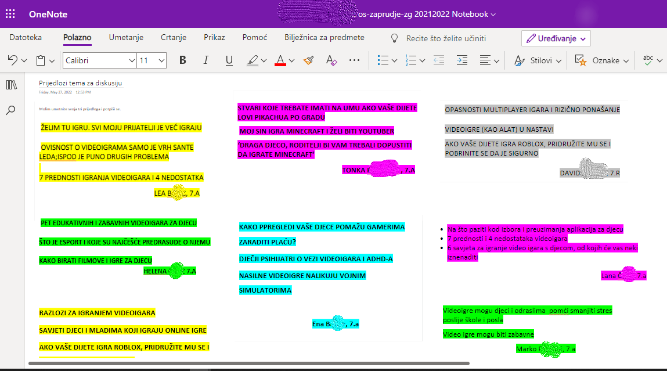This screenshot has width=667, height=371.
Task: Open the Bilježnica za predmete tab
Action: (324, 37)
